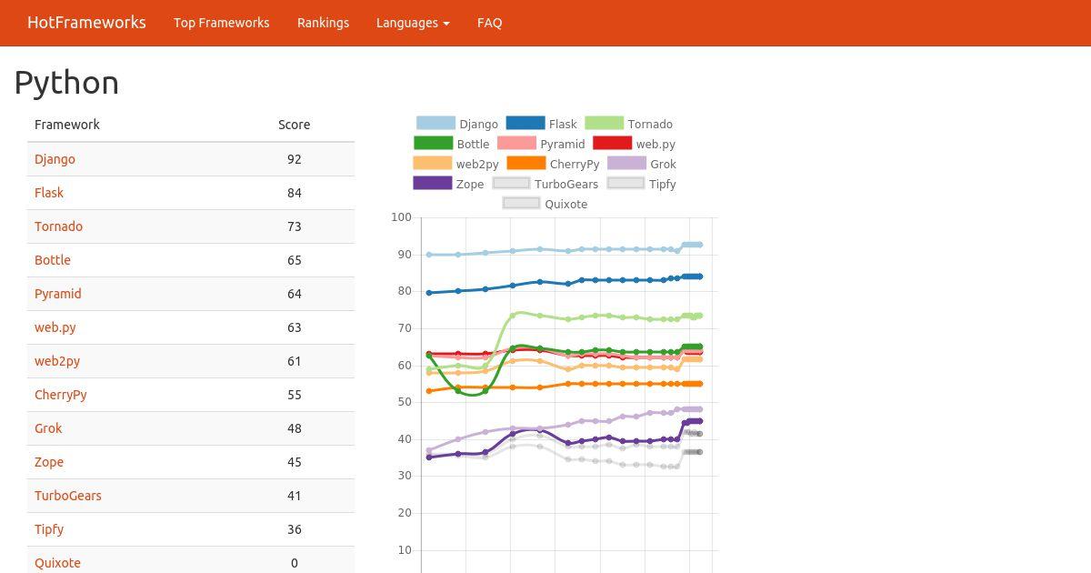Image resolution: width=1091 pixels, height=573 pixels.
Task: Open the Tornado framework link
Action: (x=58, y=226)
